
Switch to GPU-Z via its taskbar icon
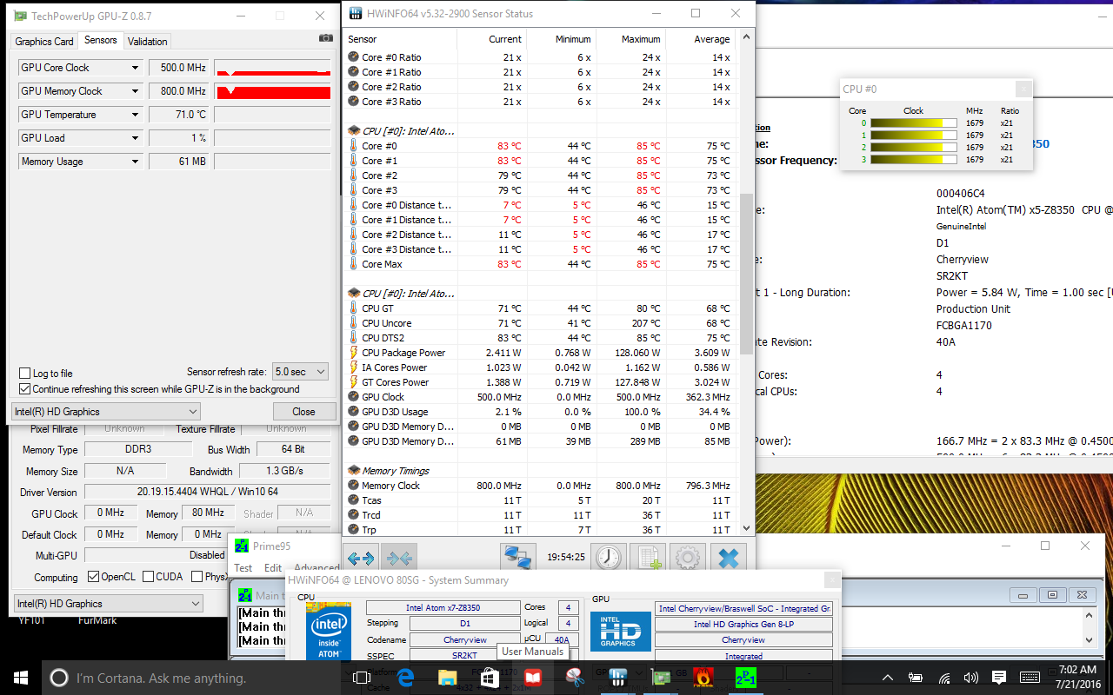tap(661, 678)
